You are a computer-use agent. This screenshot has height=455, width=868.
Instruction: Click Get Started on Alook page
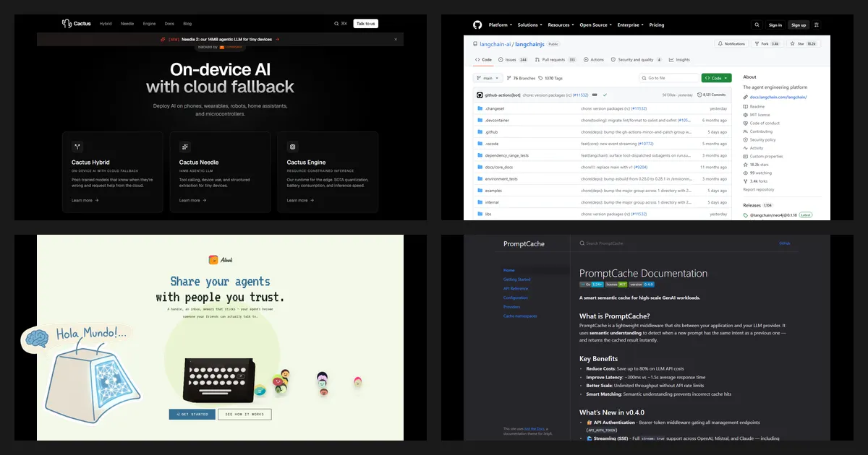[x=192, y=415]
